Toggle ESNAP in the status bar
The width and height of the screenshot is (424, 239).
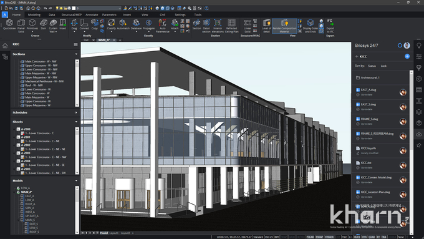click(x=319, y=237)
